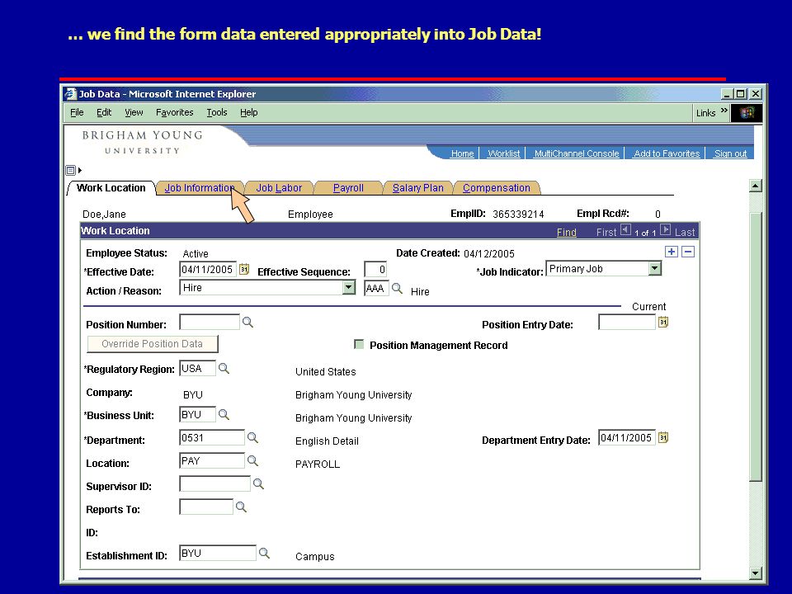Open the Department lookup magnifier
The image size is (792, 594).
pyautogui.click(x=252, y=437)
